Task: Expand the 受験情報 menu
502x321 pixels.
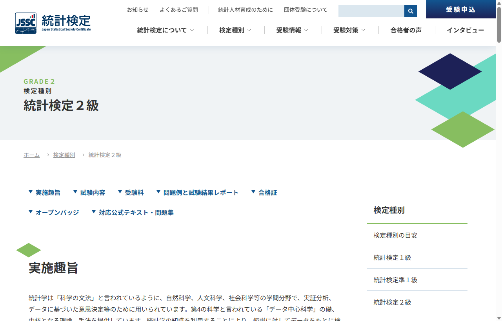Action: pos(292,30)
